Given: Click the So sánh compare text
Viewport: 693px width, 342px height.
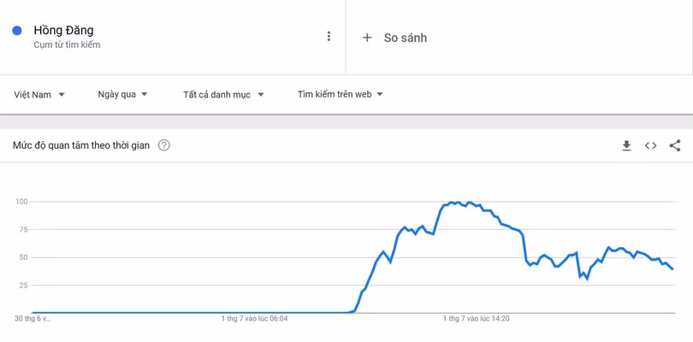Looking at the screenshot, I should (405, 38).
